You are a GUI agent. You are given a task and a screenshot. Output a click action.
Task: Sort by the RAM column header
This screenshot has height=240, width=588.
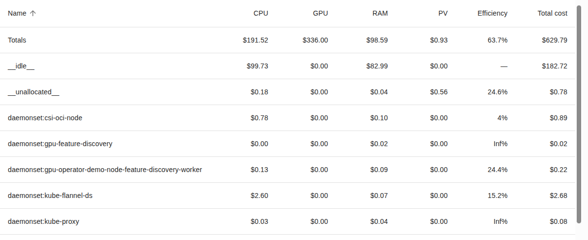coord(380,14)
